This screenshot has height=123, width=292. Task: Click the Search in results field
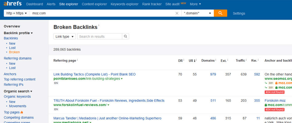[100, 37]
